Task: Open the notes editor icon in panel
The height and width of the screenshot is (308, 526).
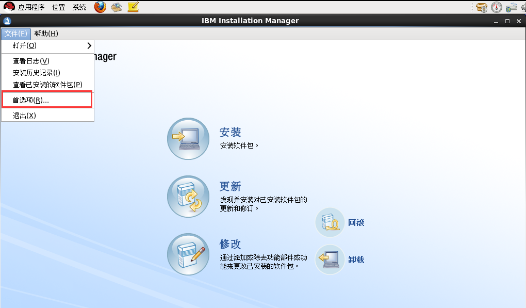Action: 133,7
